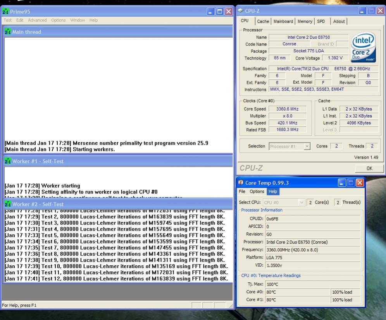The image size is (386, 320).
Task: Open the Advanced menu in Prime95
Action: coord(37,20)
